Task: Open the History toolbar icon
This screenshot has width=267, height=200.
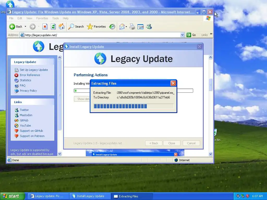Action: [x=112, y=27]
